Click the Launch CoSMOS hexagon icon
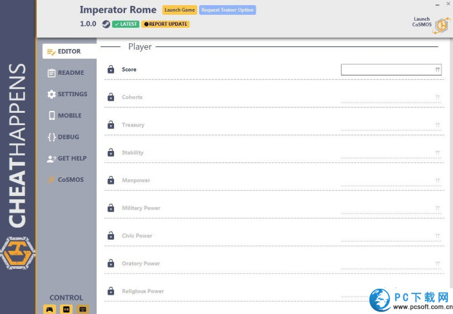Screen dimensions: 453x314 (441, 25)
